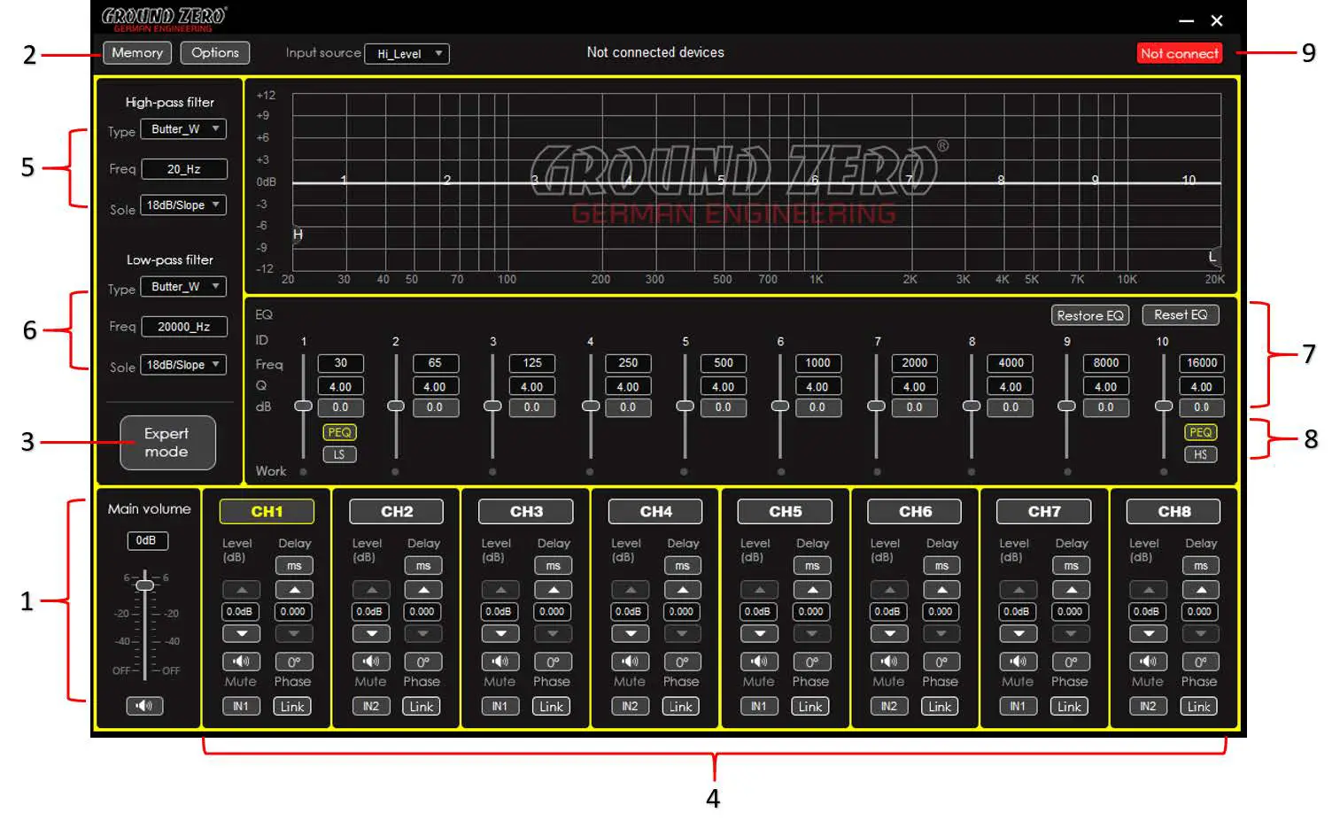Open High-pass filter slope dropdown
Image resolution: width=1340 pixels, height=836 pixels.
tap(183, 205)
